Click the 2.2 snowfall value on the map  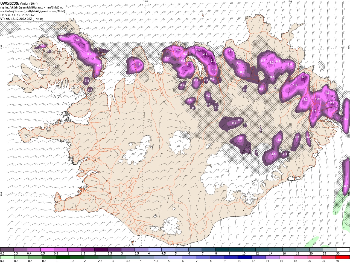click(205, 54)
